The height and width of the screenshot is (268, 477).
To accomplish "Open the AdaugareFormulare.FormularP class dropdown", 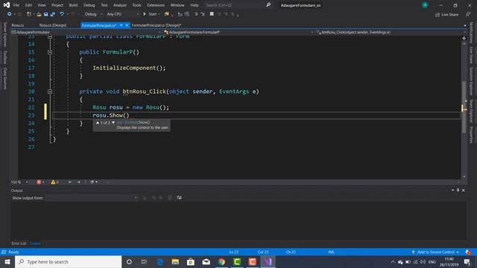I will [238, 32].
